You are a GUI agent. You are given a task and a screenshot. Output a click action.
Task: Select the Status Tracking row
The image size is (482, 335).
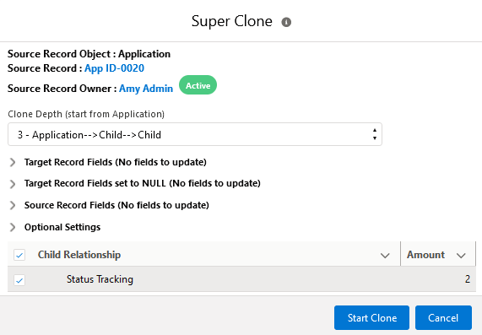pyautogui.click(x=241, y=279)
